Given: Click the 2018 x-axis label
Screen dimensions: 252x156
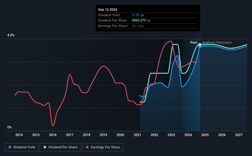Looking at the screenshot, I should click(x=87, y=135).
